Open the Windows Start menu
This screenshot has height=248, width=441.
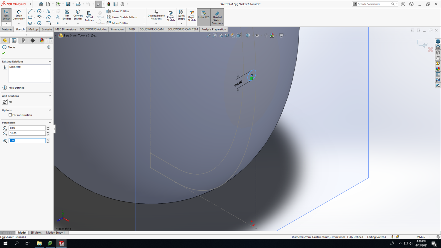5,243
